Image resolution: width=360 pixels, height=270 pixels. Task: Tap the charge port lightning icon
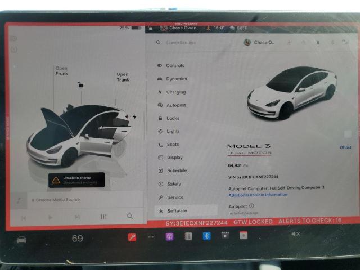coord(134,116)
